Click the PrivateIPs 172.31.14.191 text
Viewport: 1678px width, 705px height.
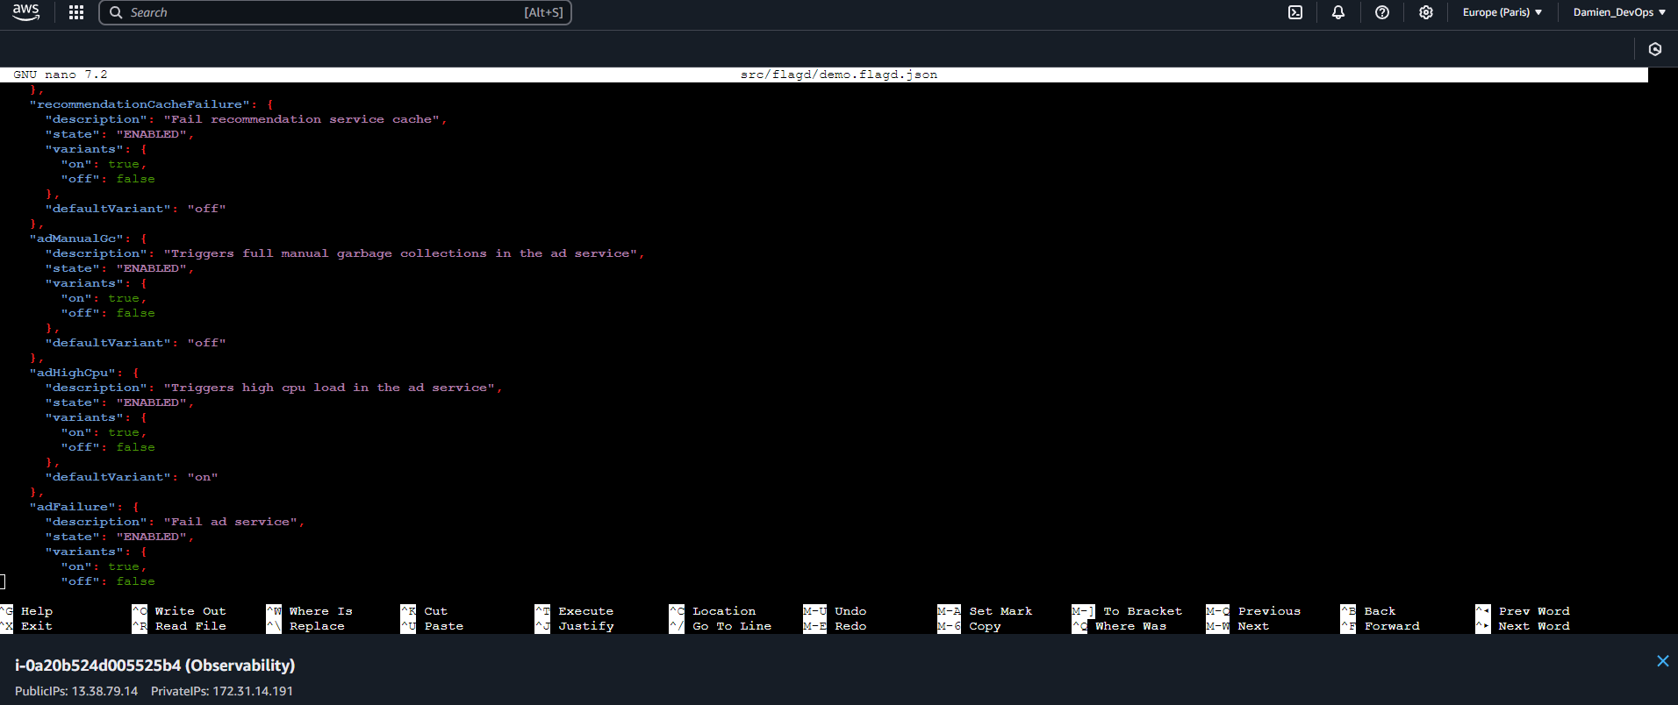tap(222, 691)
